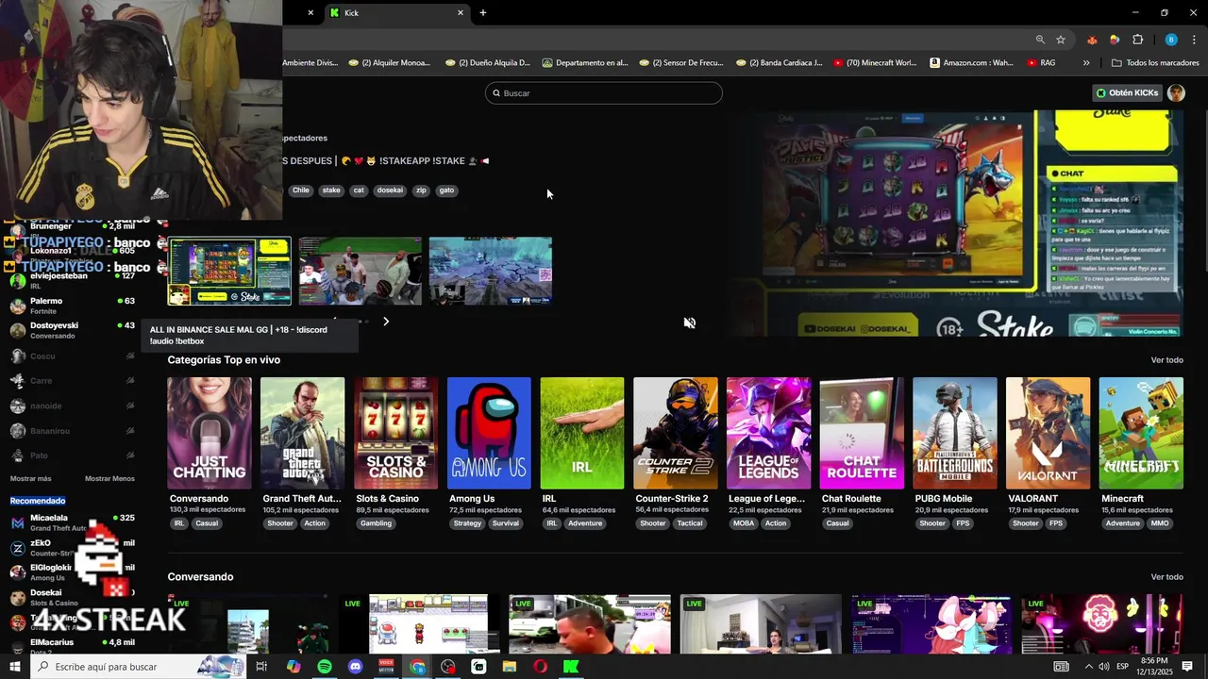
Task: Close the Kick browser tab
Action: pos(461,13)
